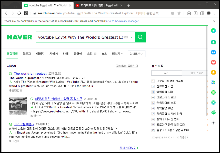Click the address bar URL search.naver.com

click(50, 13)
